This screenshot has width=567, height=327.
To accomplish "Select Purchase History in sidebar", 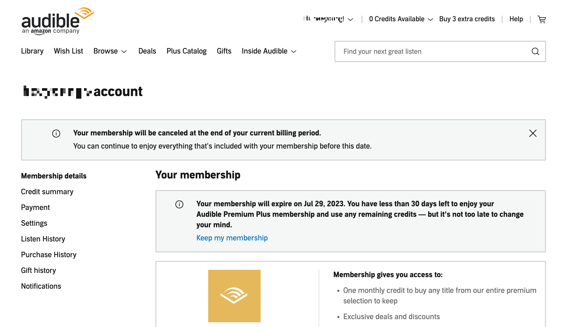I will 49,255.
